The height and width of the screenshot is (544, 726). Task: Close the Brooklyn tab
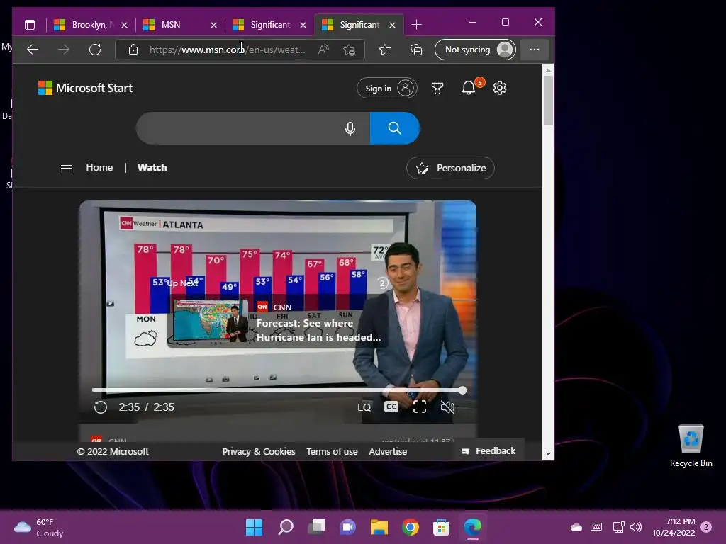coord(124,25)
